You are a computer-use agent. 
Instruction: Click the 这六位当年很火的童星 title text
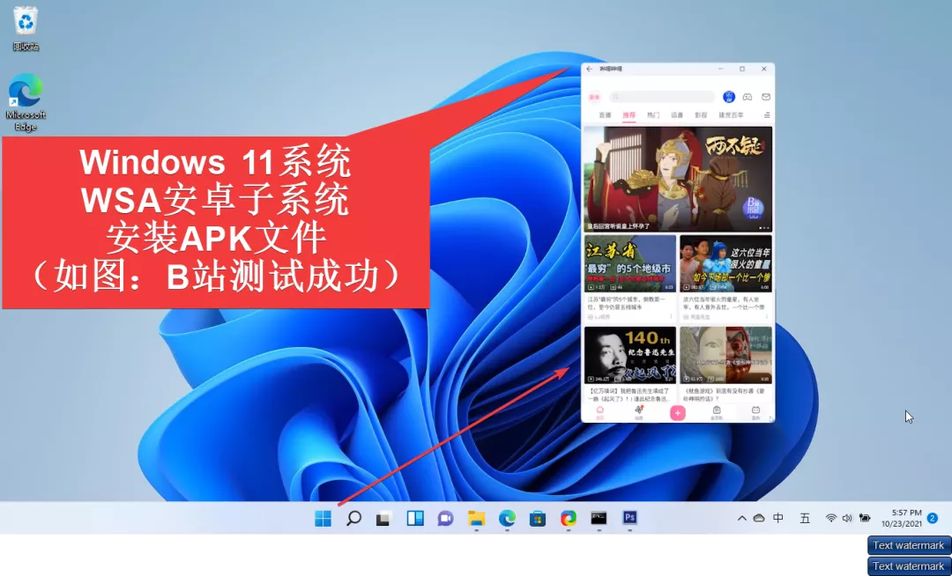point(724,303)
